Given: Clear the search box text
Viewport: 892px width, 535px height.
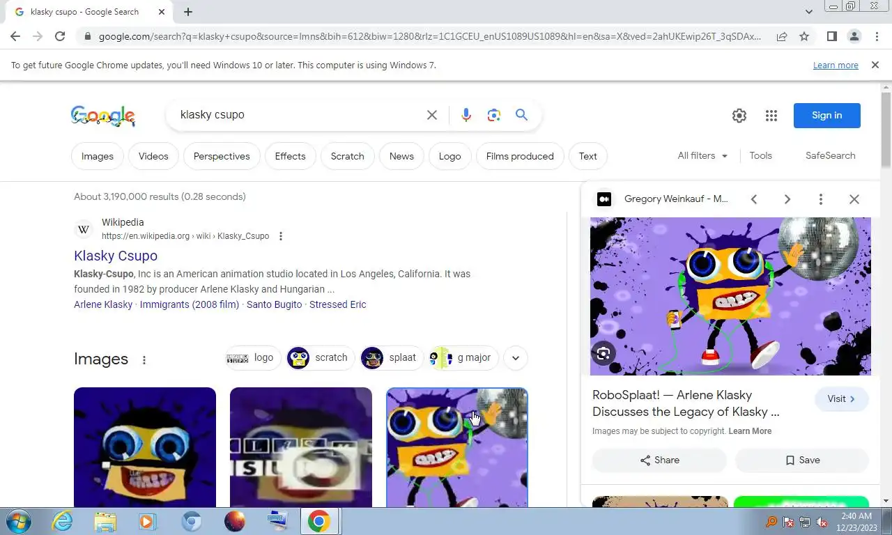Looking at the screenshot, I should click(432, 115).
